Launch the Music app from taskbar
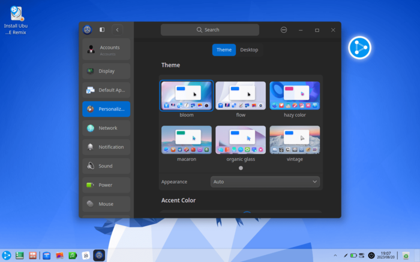The height and width of the screenshot is (262, 420). pyautogui.click(x=73, y=255)
